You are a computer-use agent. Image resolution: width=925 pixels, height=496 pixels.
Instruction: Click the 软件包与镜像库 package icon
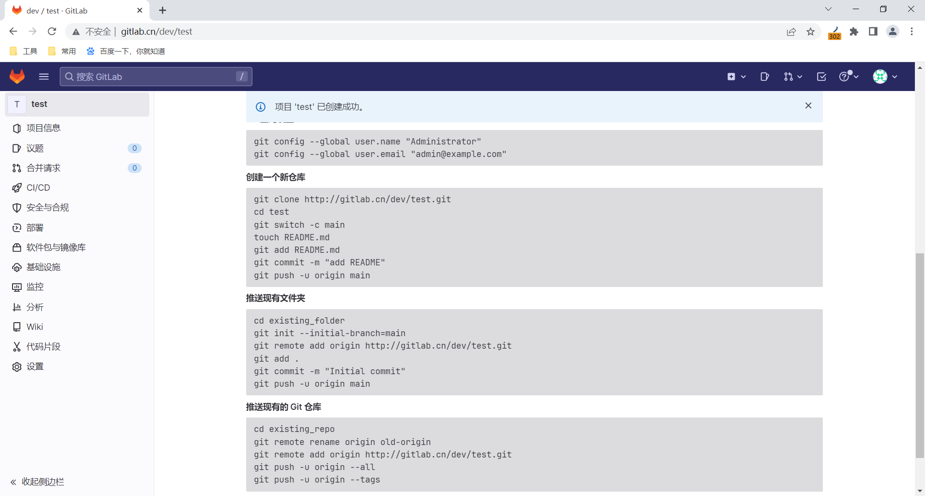coord(17,248)
